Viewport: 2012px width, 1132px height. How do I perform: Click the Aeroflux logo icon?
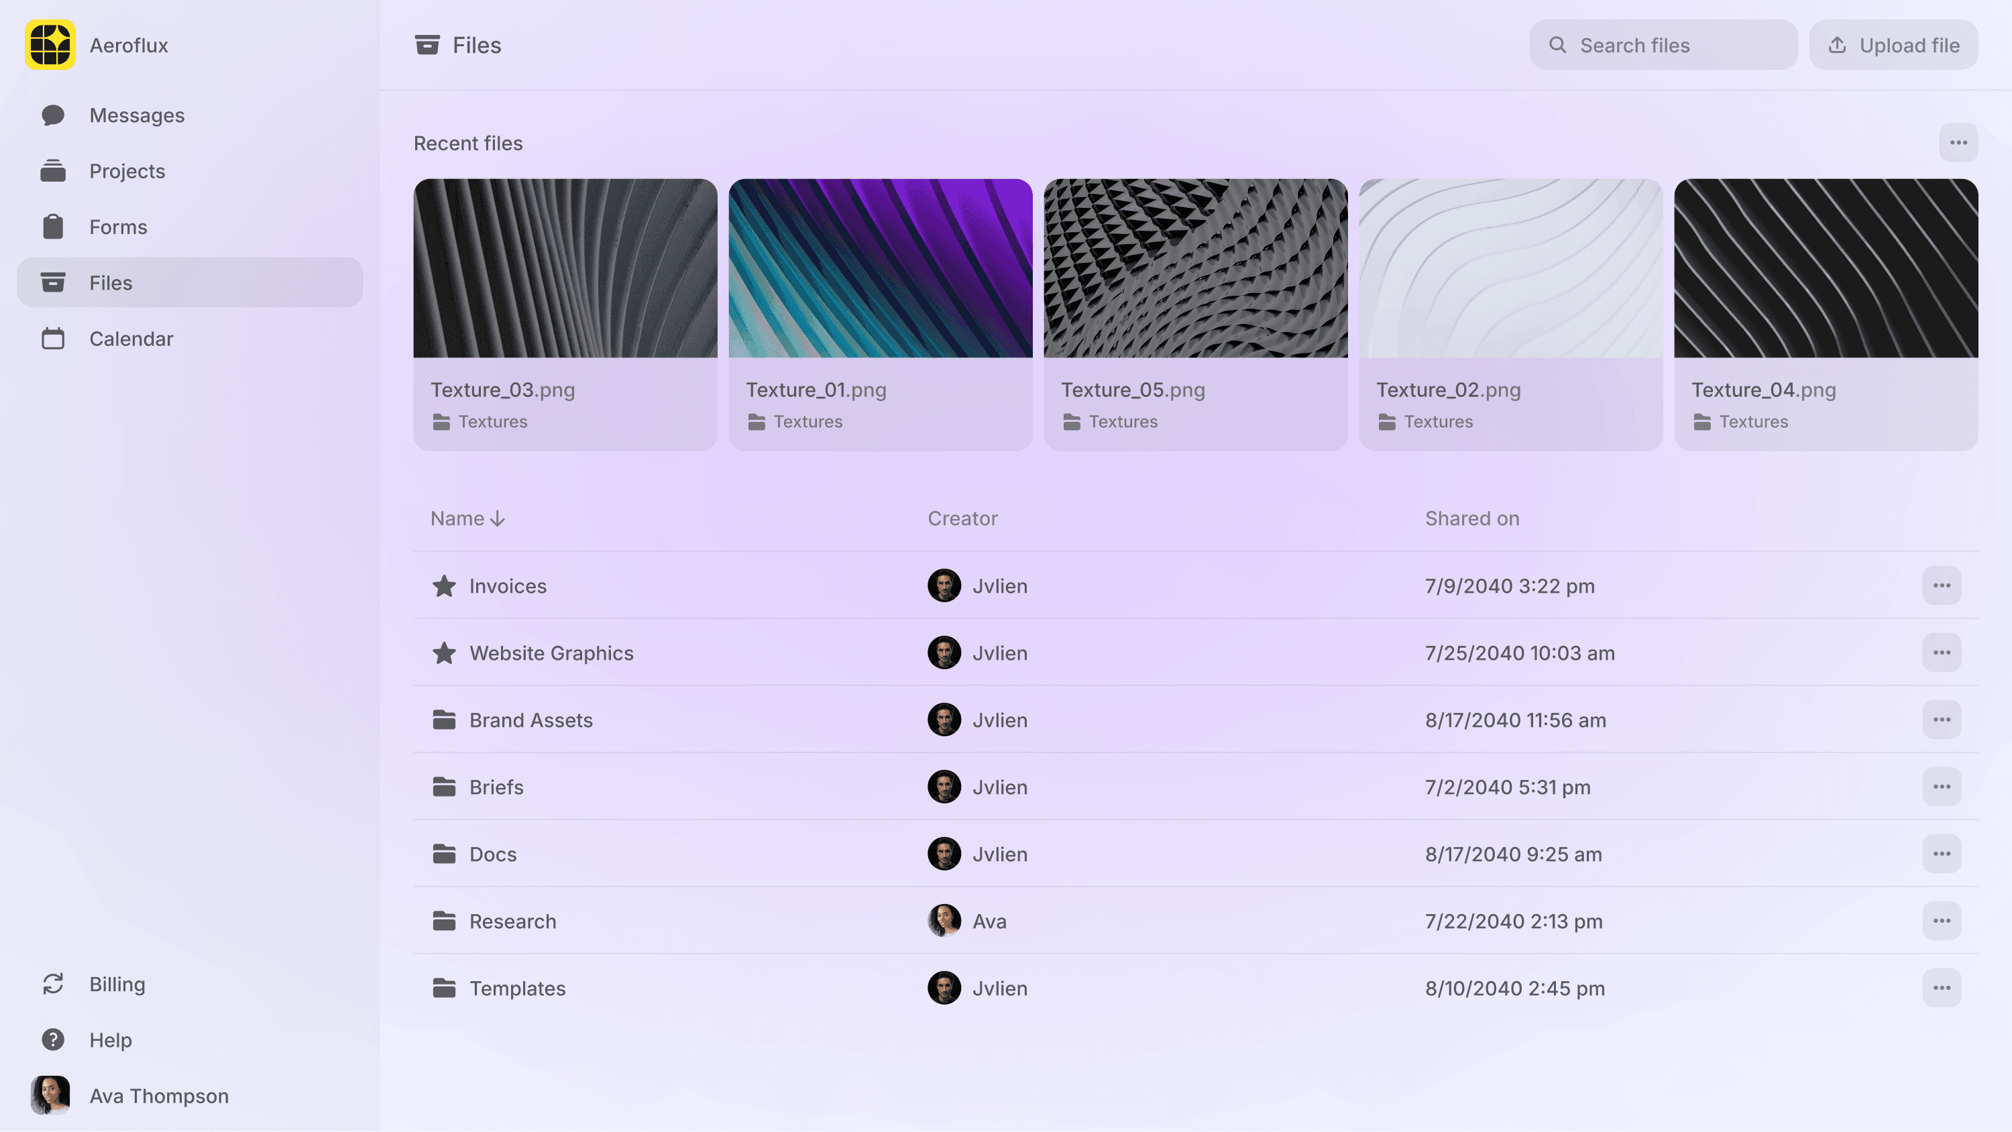(x=50, y=44)
